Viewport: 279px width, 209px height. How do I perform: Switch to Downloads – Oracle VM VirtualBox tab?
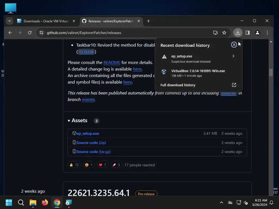(x=46, y=21)
